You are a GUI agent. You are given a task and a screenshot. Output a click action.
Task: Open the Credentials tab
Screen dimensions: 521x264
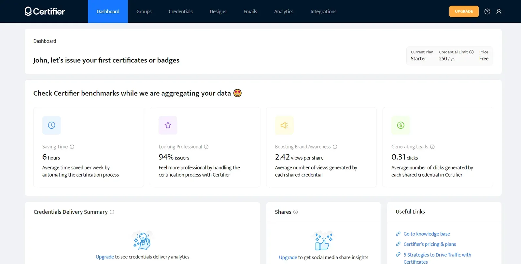pyautogui.click(x=181, y=11)
